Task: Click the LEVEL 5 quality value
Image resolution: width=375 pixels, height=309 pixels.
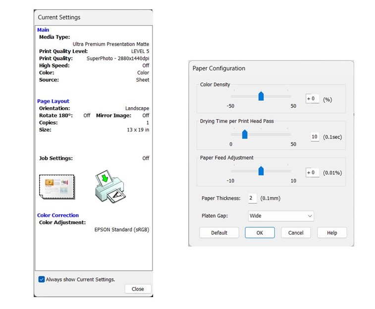Action: 140,51
